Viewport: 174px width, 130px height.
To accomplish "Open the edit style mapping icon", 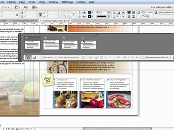I will tap(83, 57).
